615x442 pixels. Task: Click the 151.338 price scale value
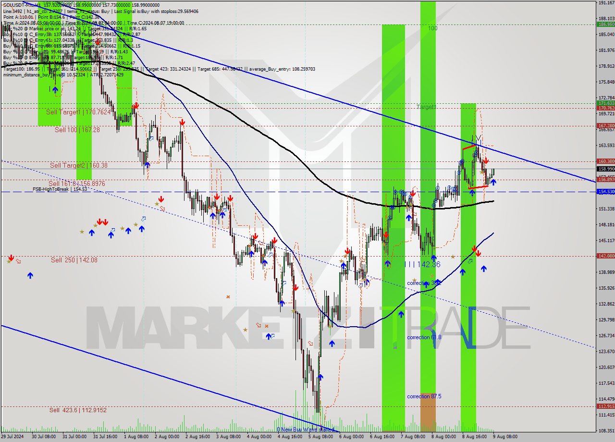pos(606,209)
